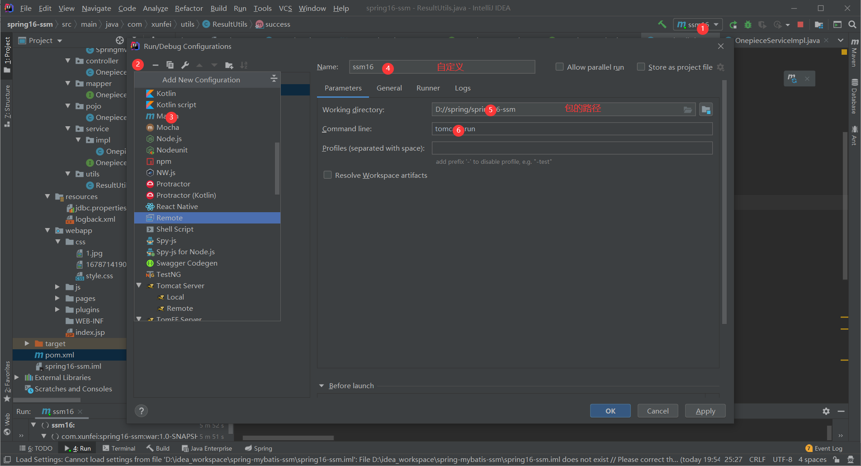Change the UTF-8 file encoding
861x466 pixels.
pos(782,460)
